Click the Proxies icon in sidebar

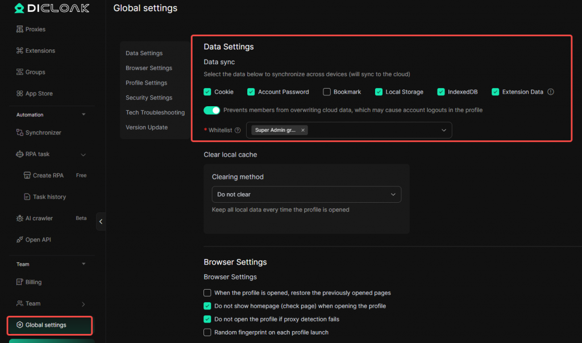(x=20, y=29)
